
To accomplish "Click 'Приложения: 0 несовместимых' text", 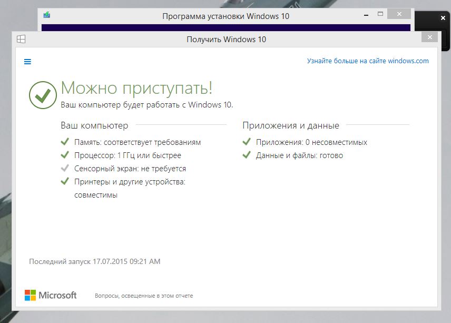I will click(311, 142).
